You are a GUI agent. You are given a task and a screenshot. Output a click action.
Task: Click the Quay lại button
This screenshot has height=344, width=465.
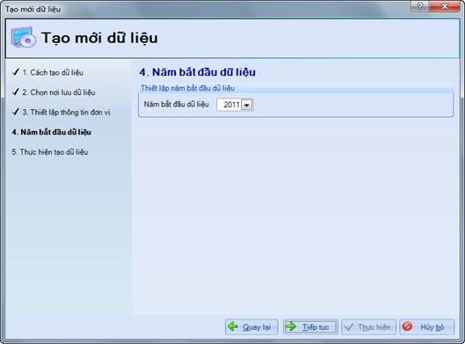coord(251,326)
